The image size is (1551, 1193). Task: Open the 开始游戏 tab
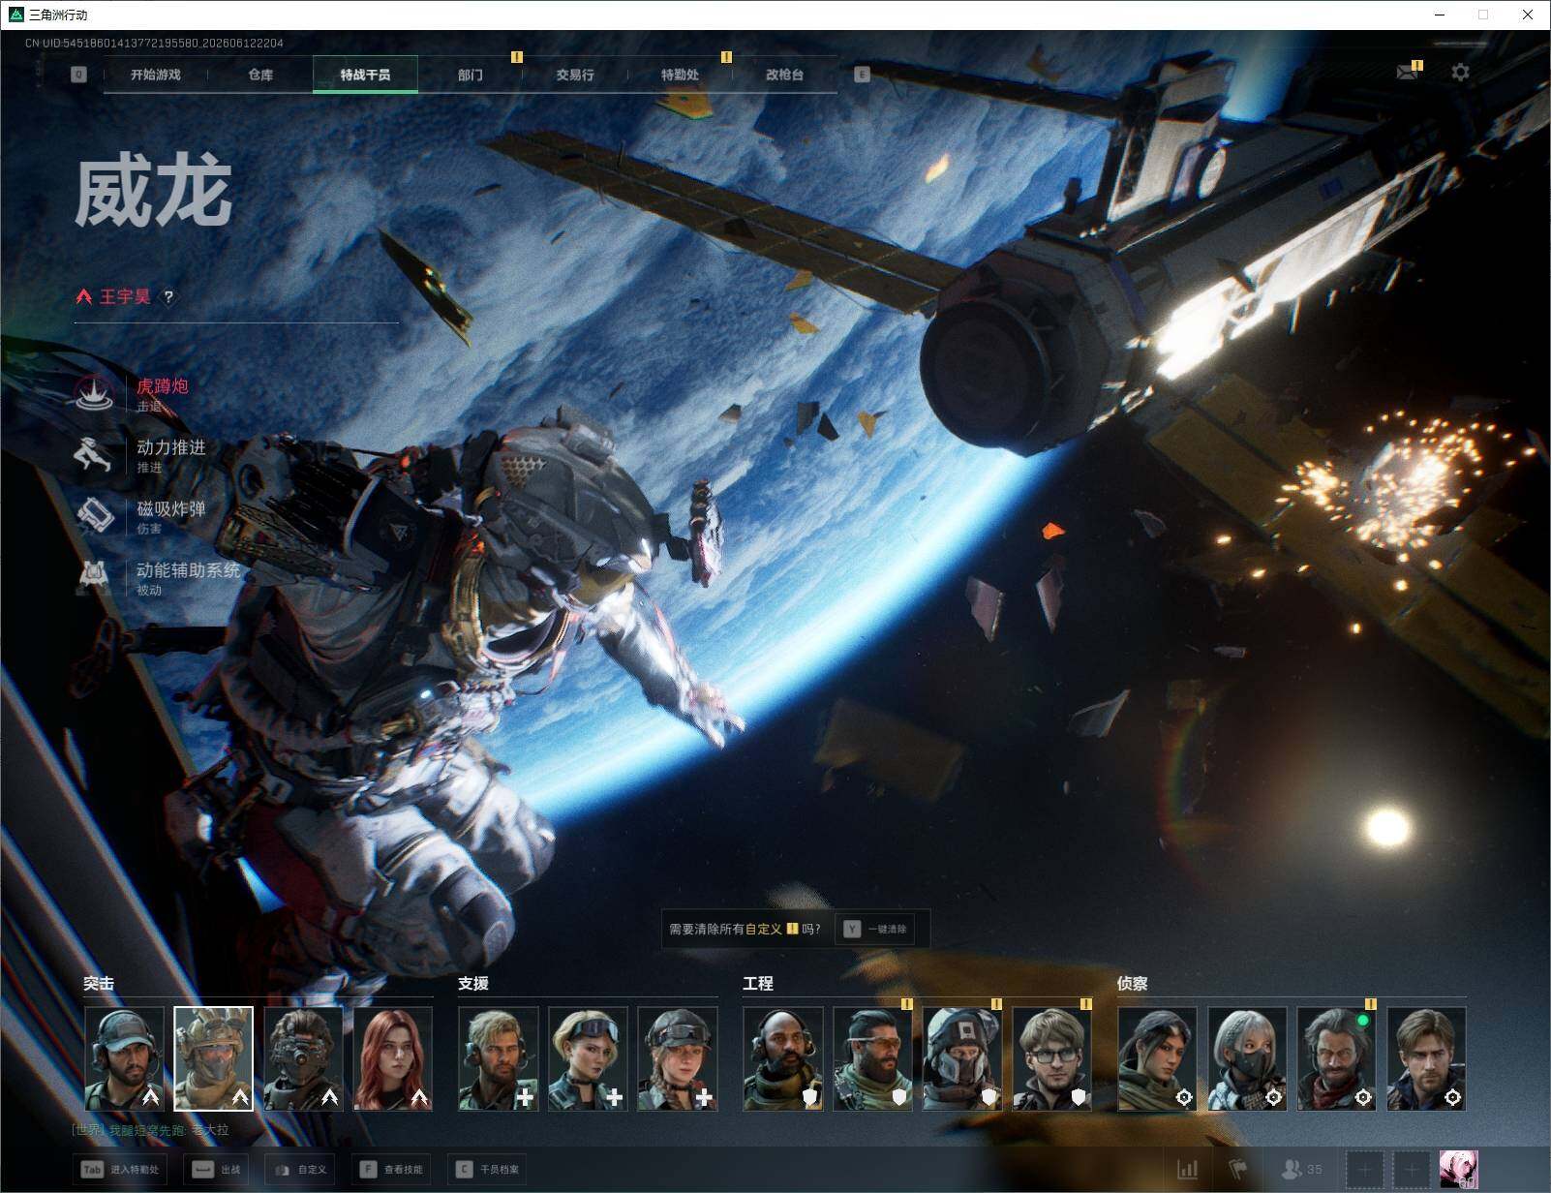tap(156, 75)
